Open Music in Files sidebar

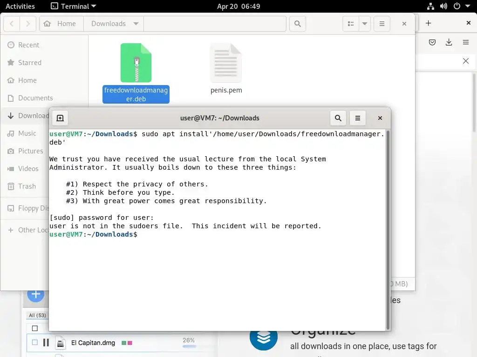[x=25, y=133]
